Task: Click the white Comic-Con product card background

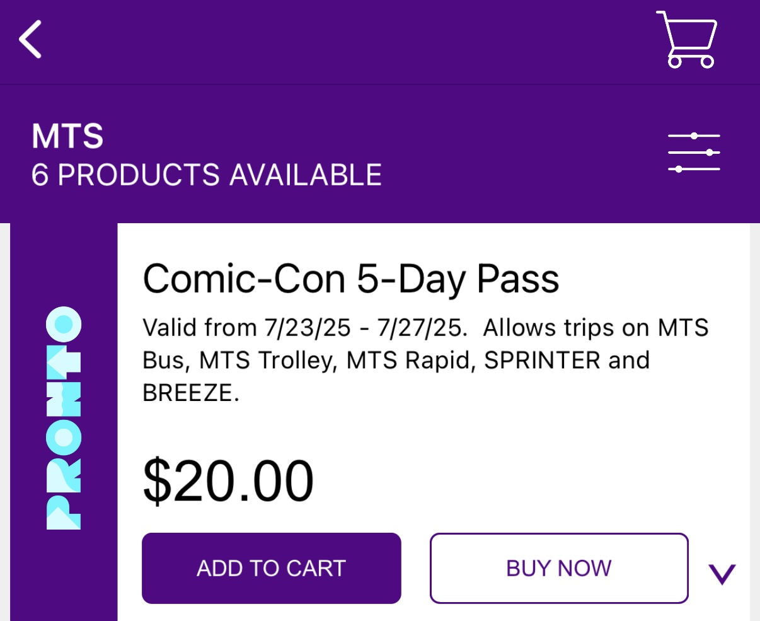Action: (434, 422)
